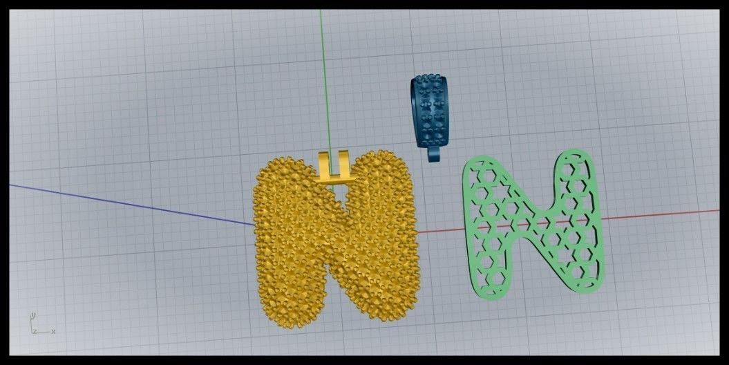This screenshot has height=365, width=729.
Task: Select the blue pendant bail object
Action: coord(430,118)
